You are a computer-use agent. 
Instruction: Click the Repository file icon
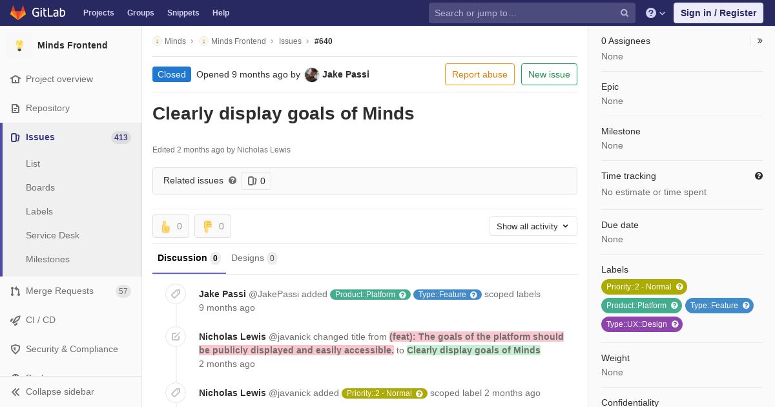[x=15, y=108]
